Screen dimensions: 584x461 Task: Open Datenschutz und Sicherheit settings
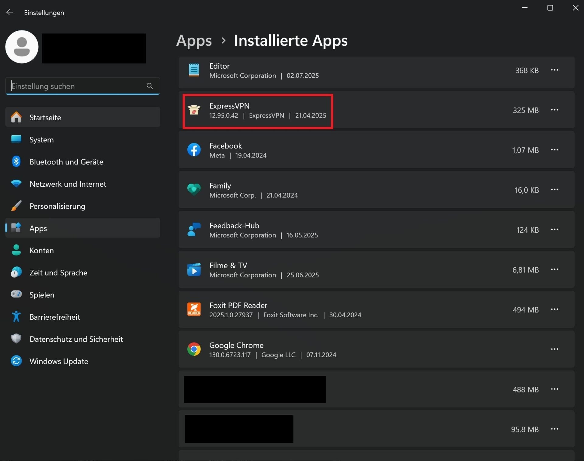tap(83, 339)
